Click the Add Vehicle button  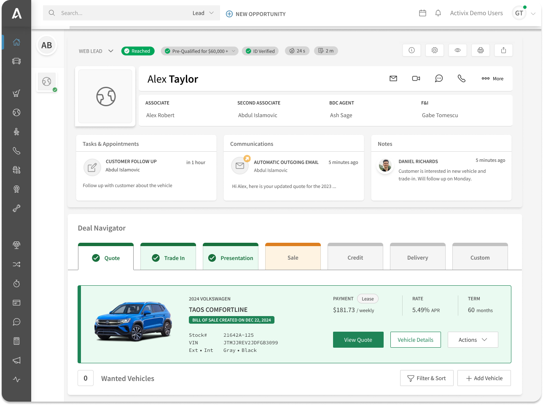[484, 378]
